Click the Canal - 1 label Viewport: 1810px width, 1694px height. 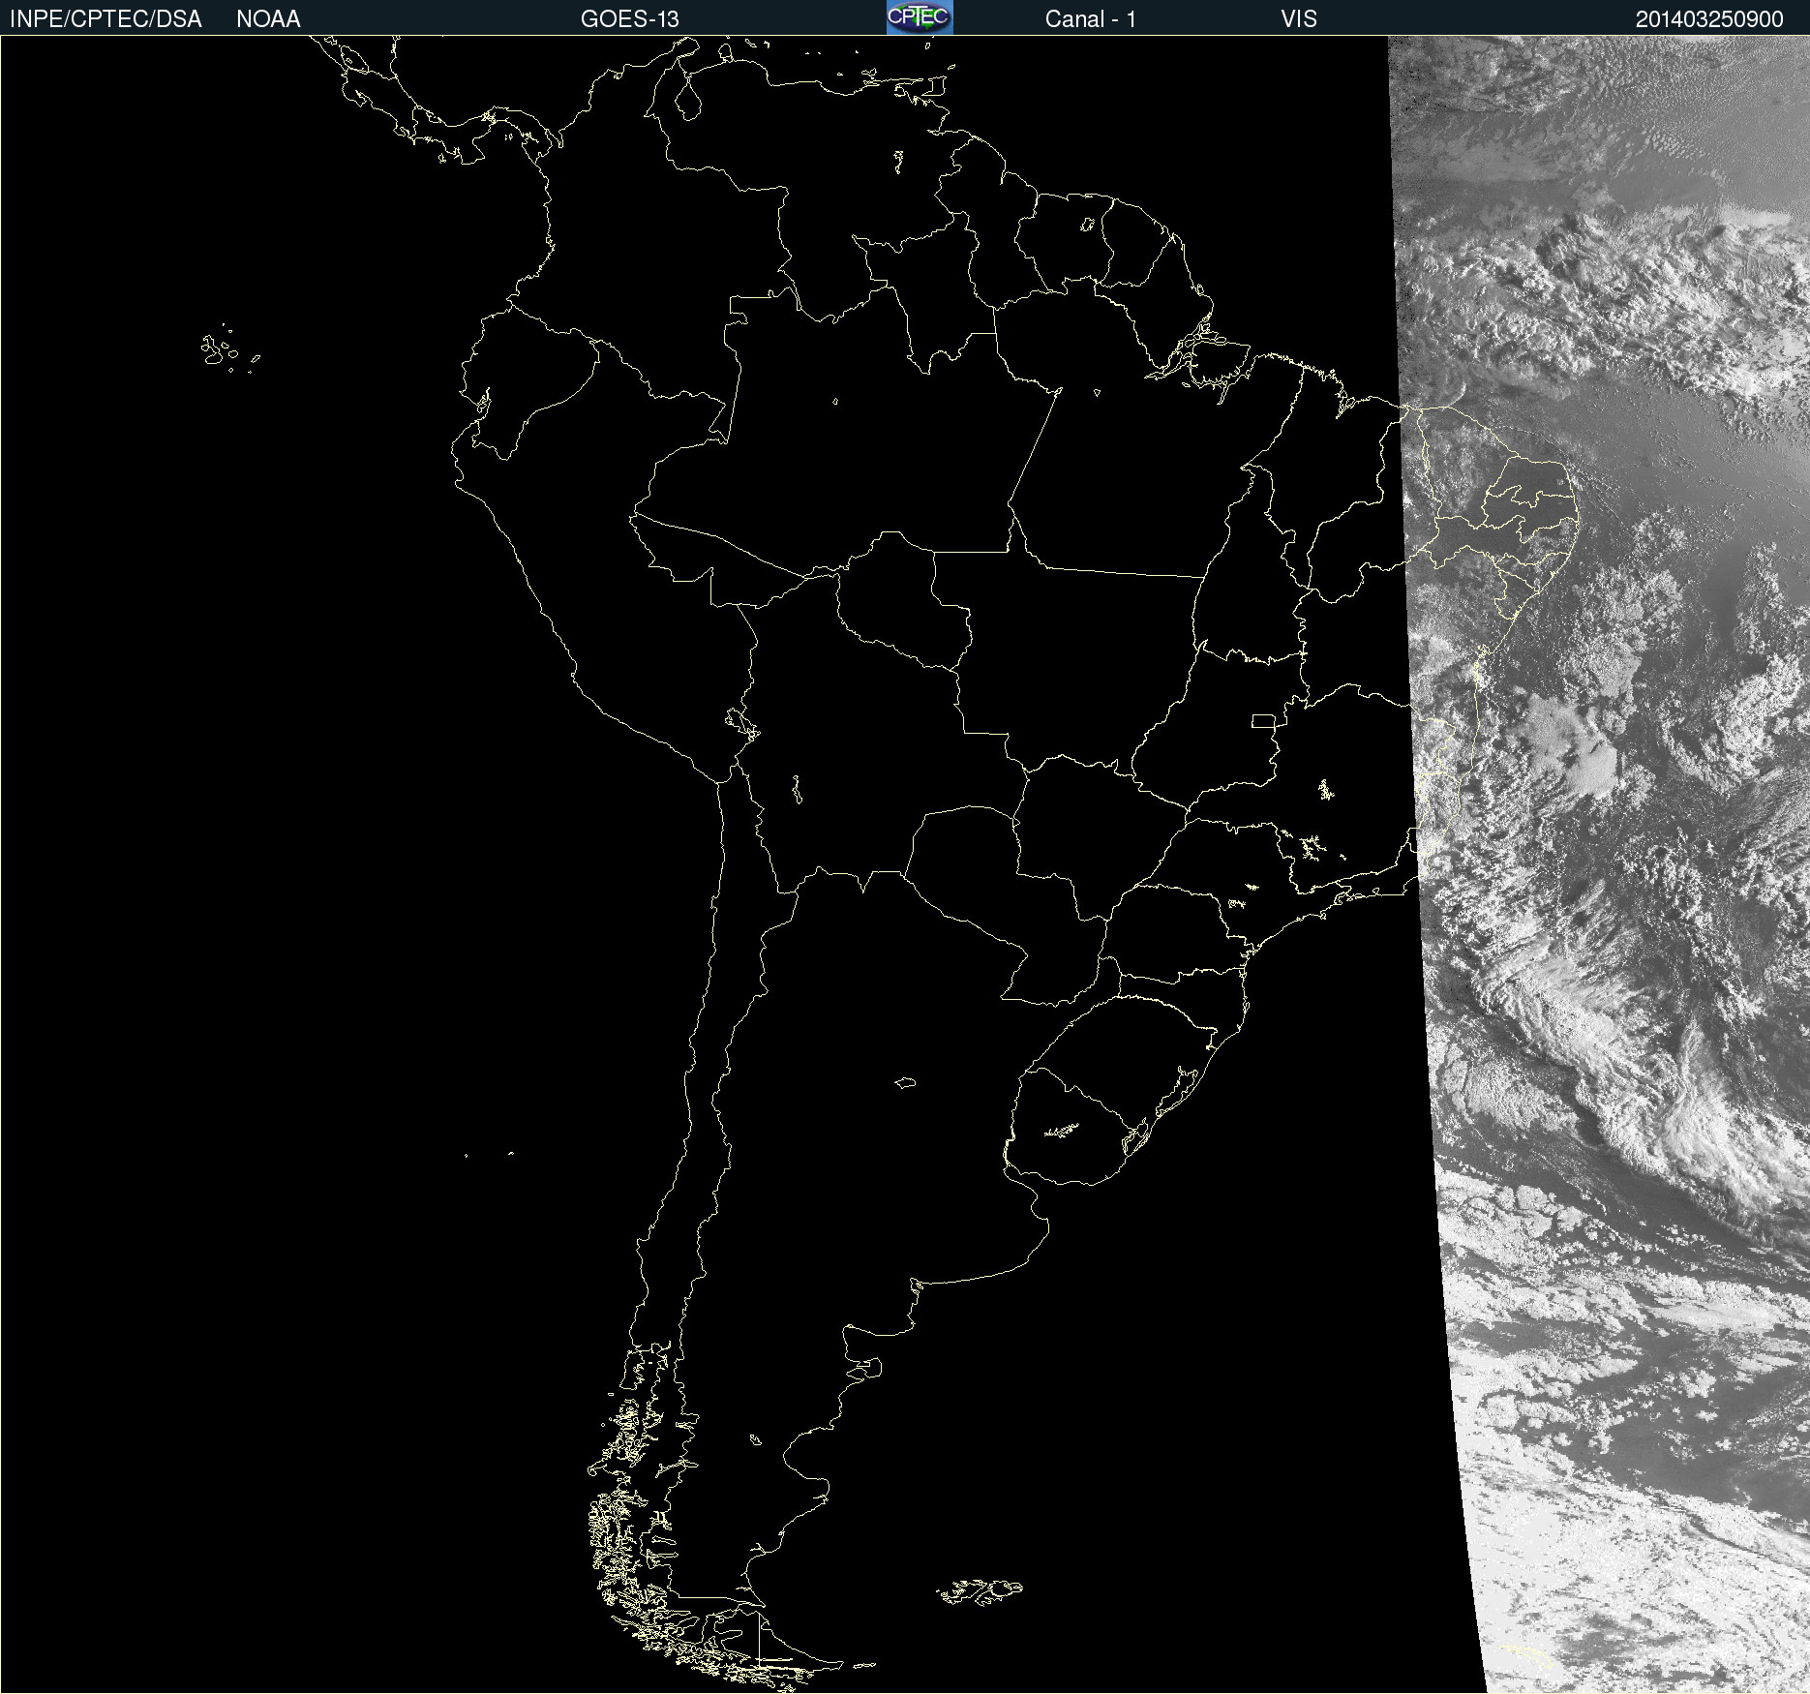pyautogui.click(x=1091, y=19)
